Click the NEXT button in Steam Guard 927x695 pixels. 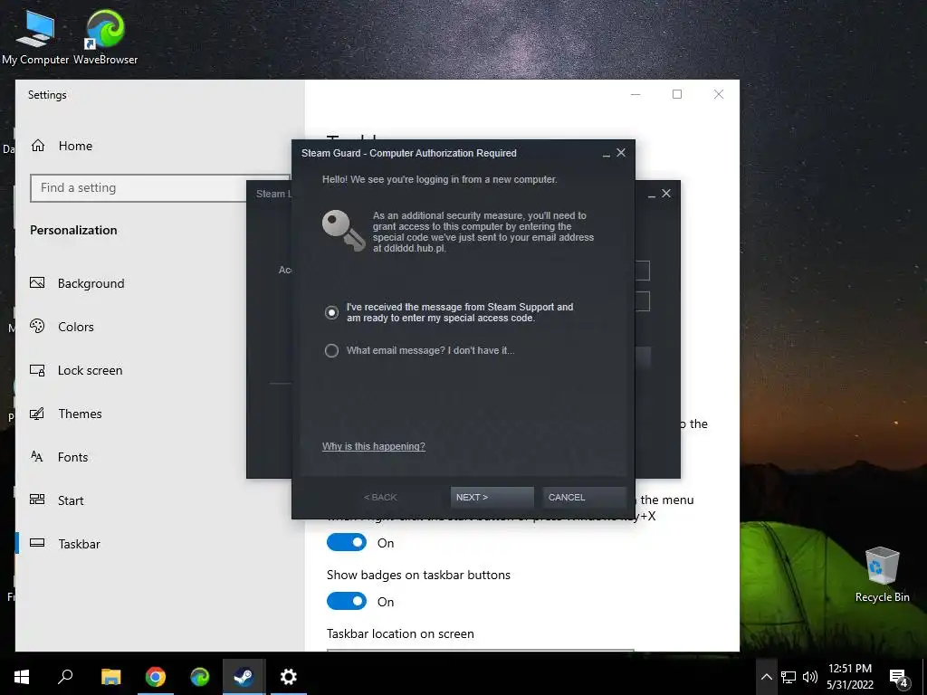pos(492,497)
